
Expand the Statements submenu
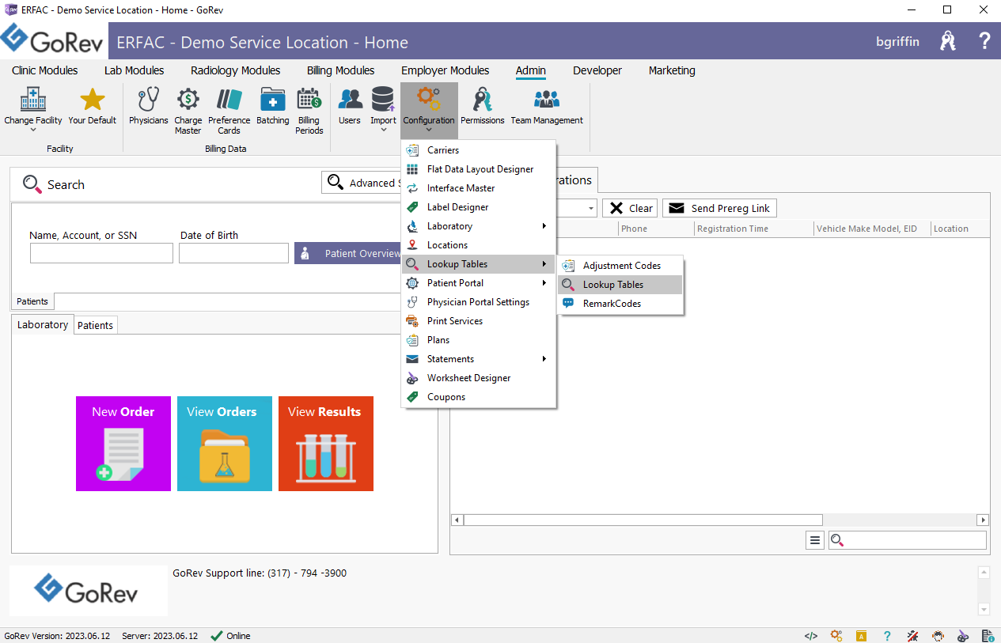click(x=478, y=359)
